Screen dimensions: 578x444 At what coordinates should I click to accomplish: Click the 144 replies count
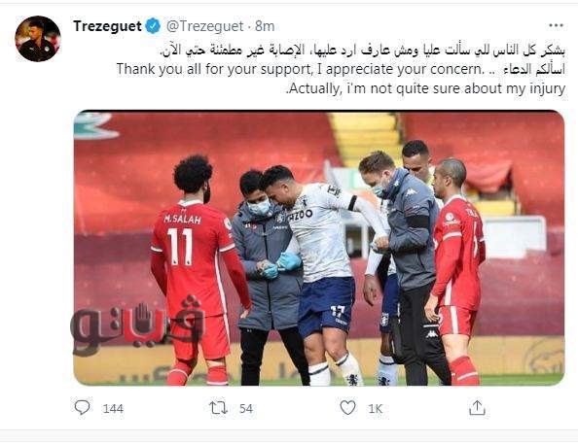(113, 409)
